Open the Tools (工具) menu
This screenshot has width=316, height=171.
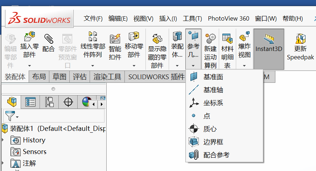(x=192, y=18)
